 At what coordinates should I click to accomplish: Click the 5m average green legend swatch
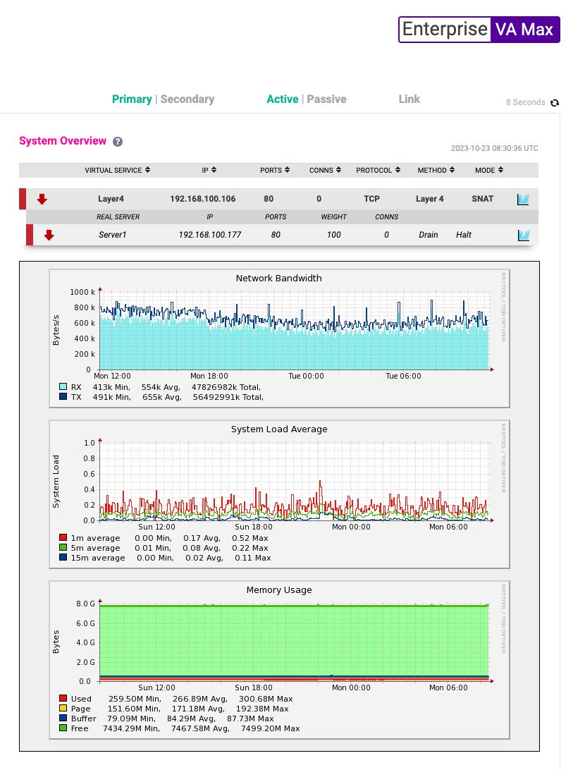[63, 548]
